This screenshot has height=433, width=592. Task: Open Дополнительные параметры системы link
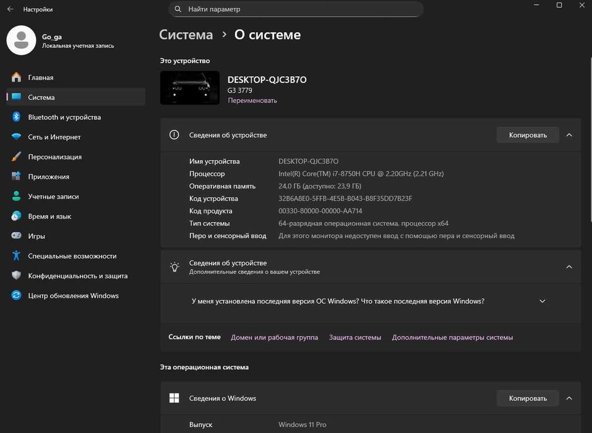coord(452,337)
